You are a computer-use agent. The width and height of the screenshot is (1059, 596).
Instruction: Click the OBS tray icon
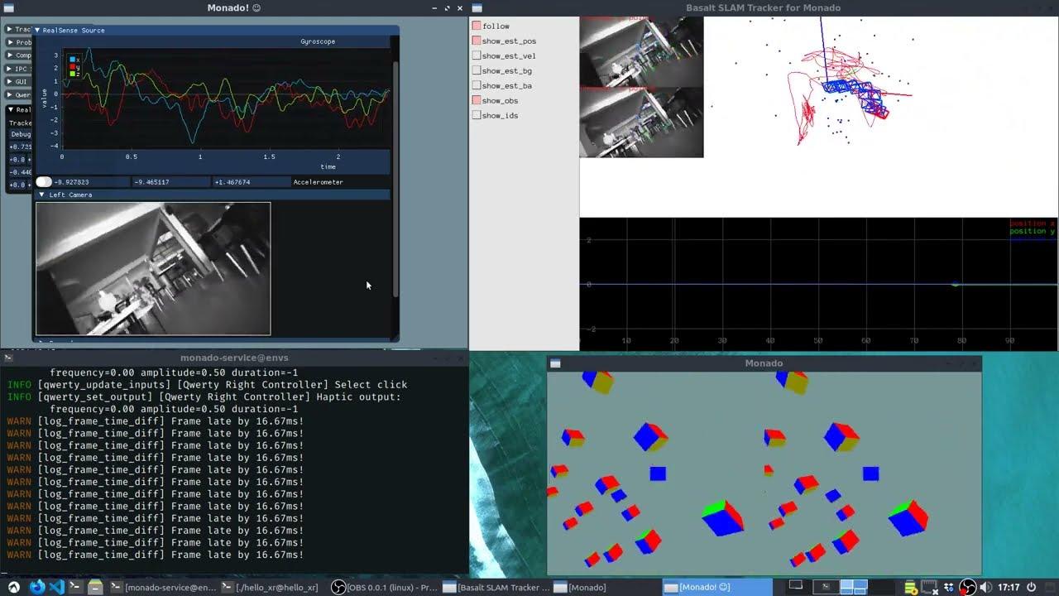pos(967,587)
